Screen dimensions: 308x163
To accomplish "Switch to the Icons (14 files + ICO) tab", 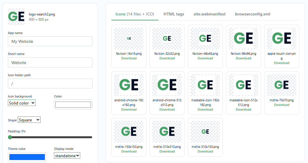I will (x=135, y=14).
